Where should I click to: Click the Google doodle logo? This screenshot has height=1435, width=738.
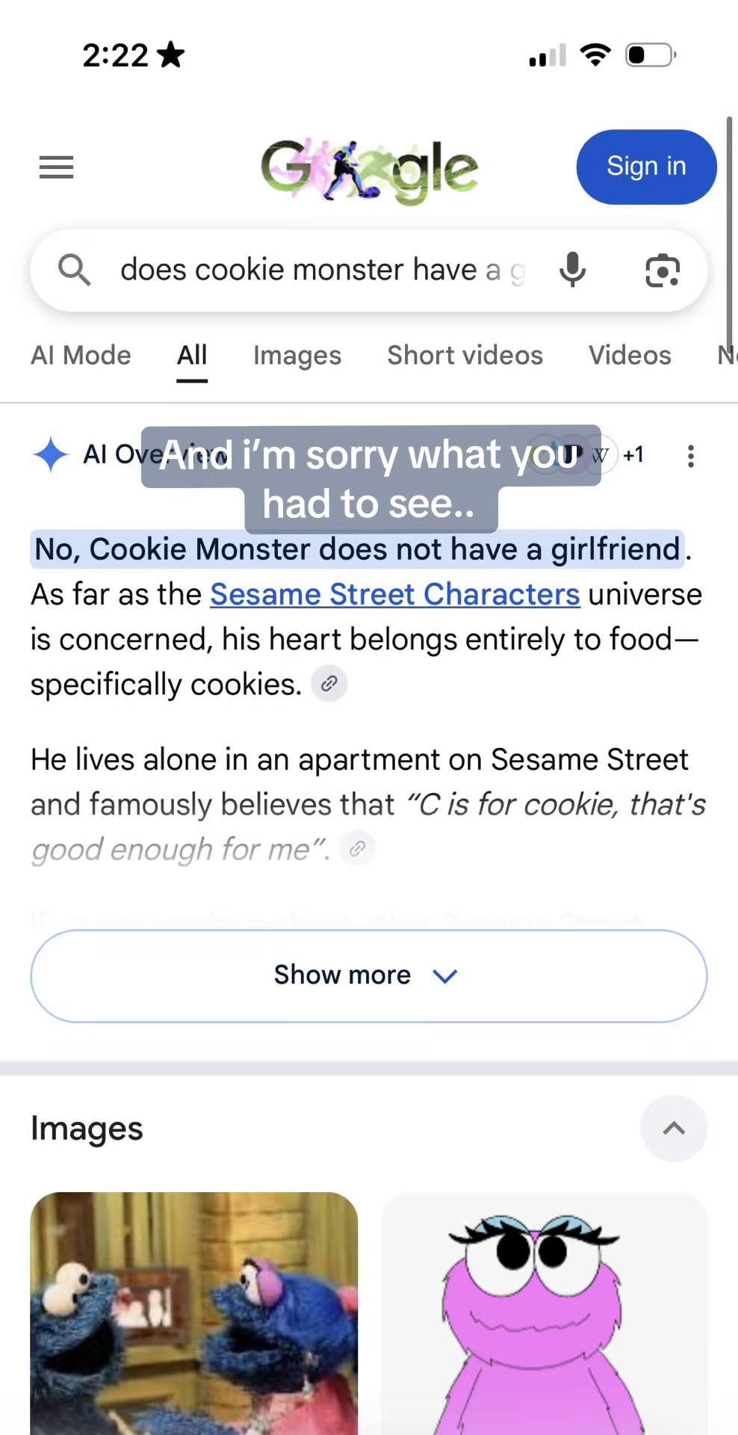(x=369, y=170)
